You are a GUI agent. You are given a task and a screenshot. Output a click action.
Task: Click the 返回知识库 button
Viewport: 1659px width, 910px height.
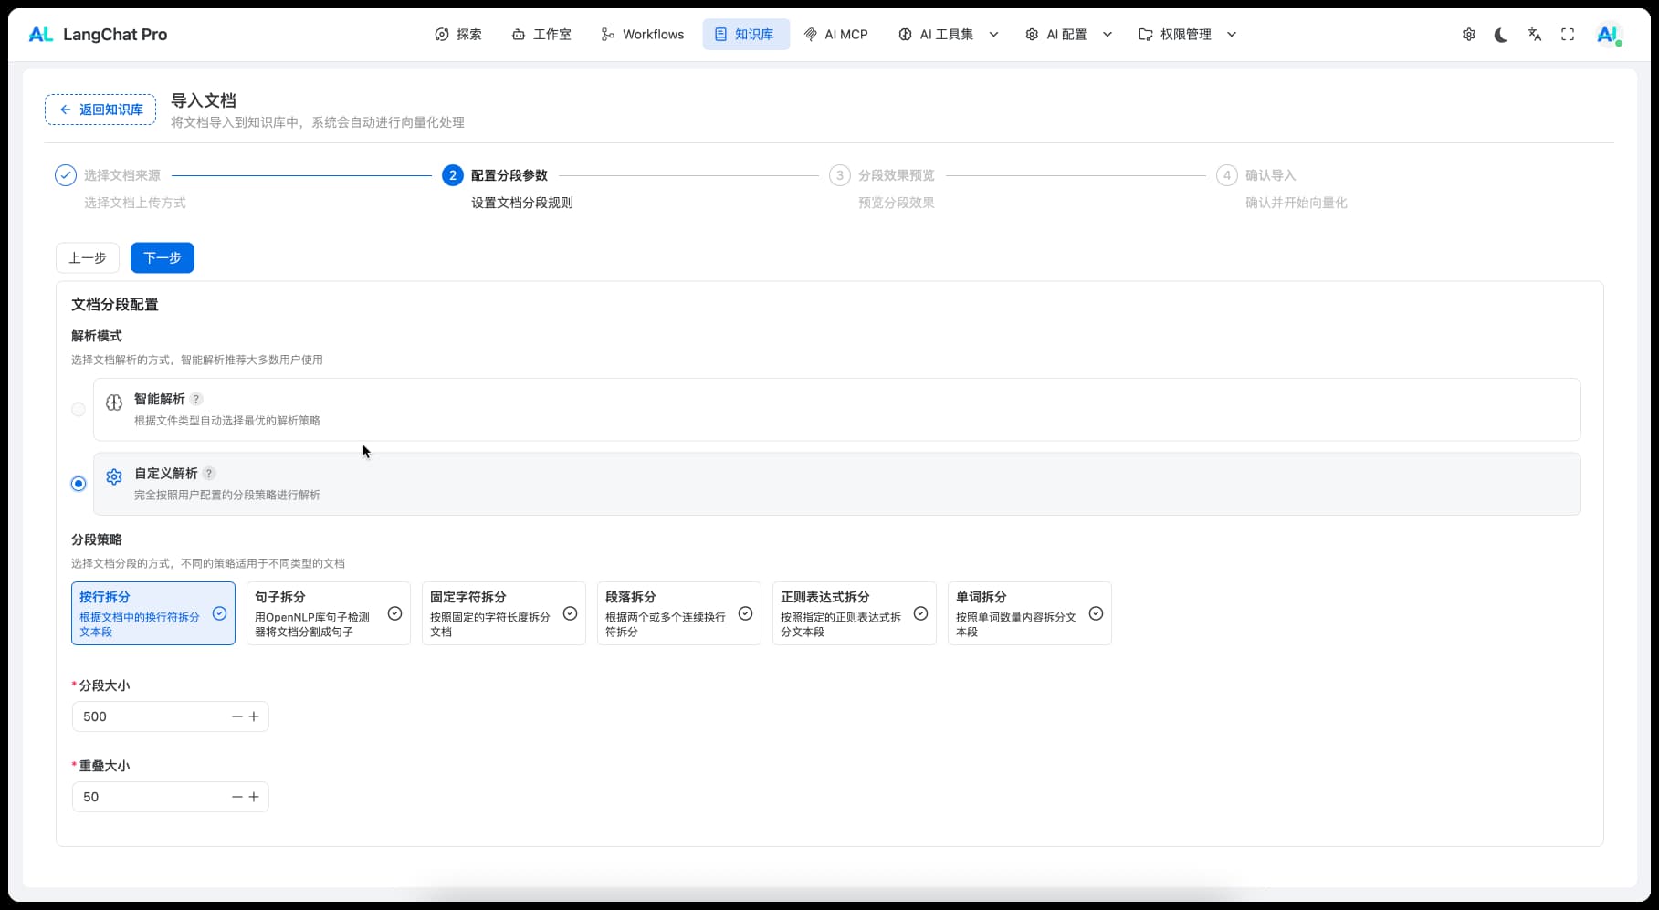coord(100,110)
